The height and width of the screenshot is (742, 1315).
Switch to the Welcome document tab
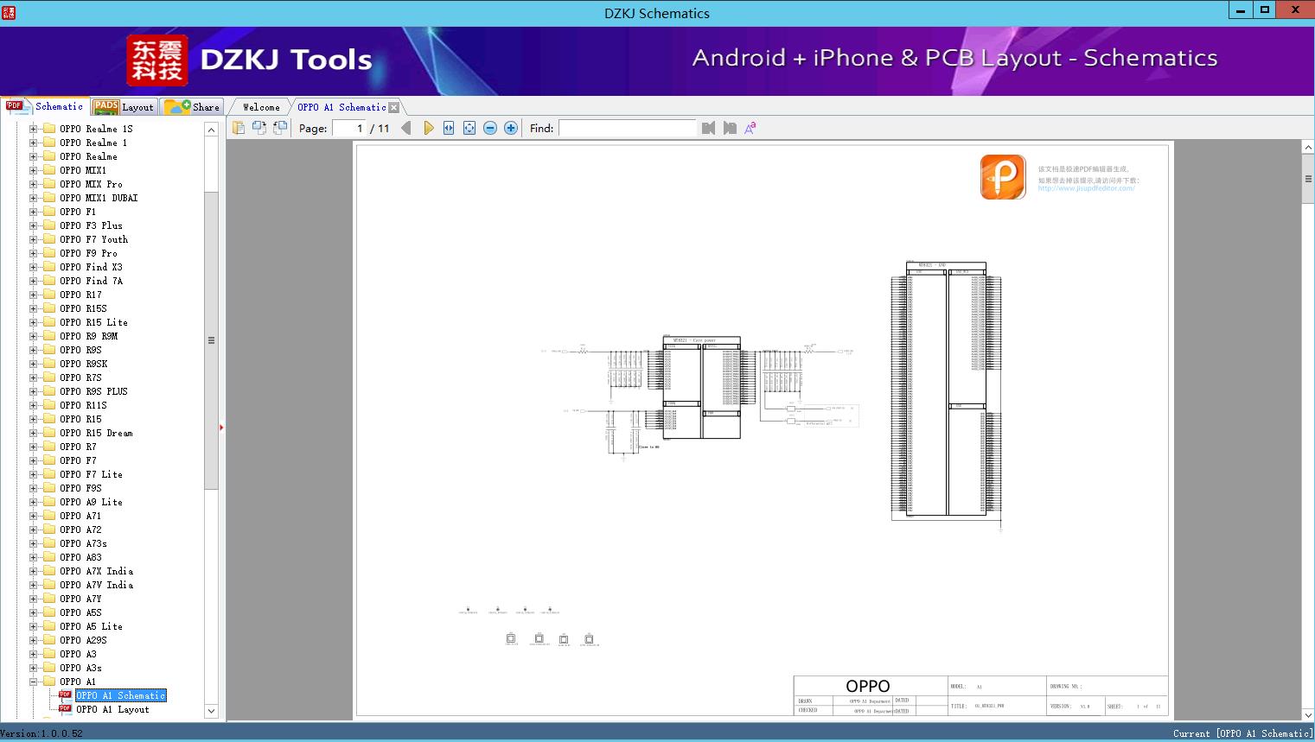tap(260, 107)
